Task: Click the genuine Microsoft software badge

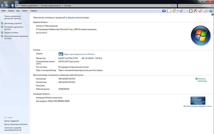Action: (x=198, y=100)
